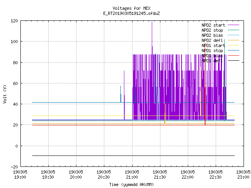Viewport: 251px width, 188px height.
Task: Click the 120 value on the y-axis
Action: tap(14, 21)
